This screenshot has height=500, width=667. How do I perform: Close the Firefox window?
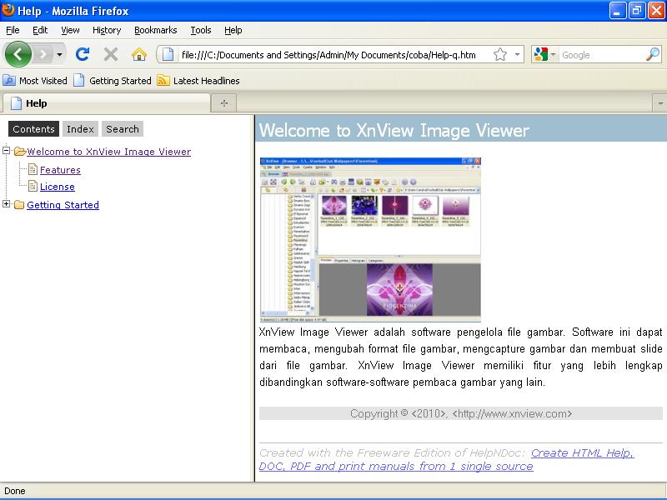coord(656,11)
